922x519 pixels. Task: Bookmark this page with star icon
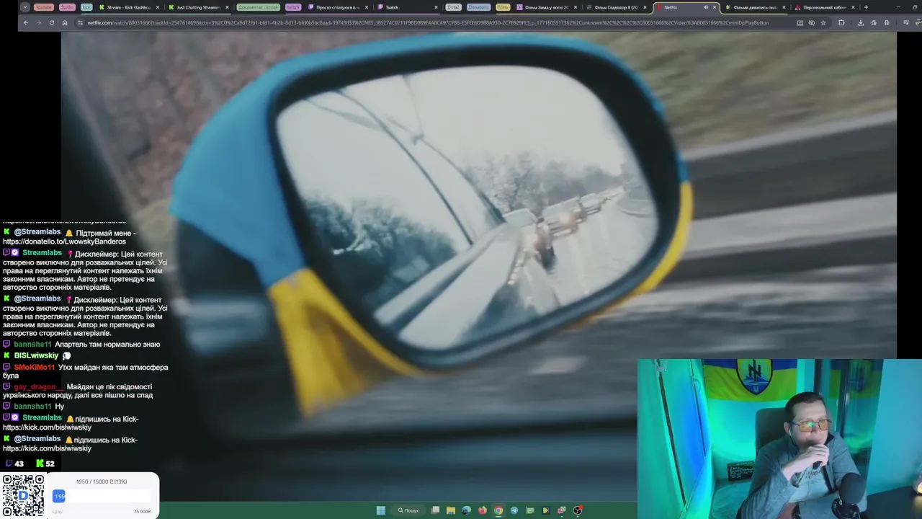click(x=823, y=22)
